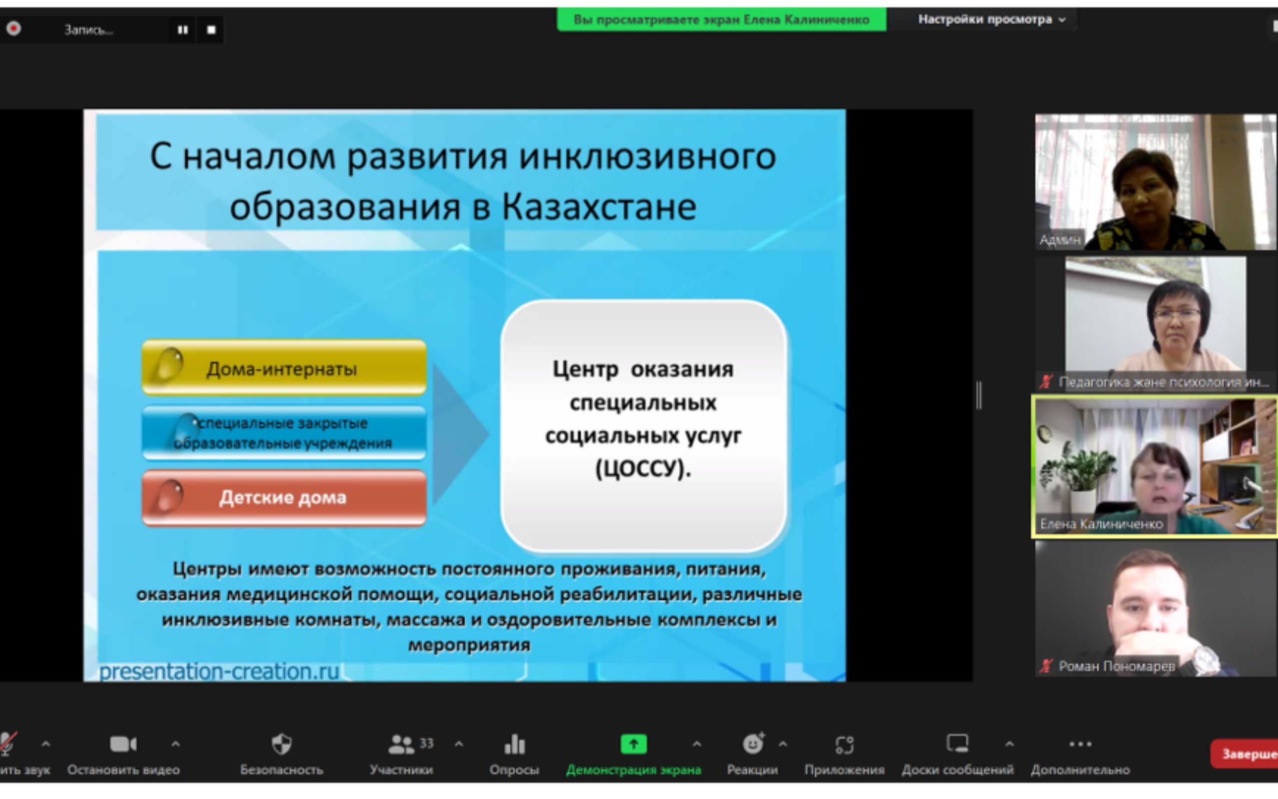Open the Apps icon

click(x=844, y=744)
